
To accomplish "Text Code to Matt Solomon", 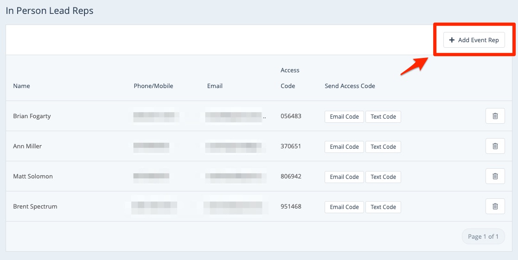I will pyautogui.click(x=383, y=177).
